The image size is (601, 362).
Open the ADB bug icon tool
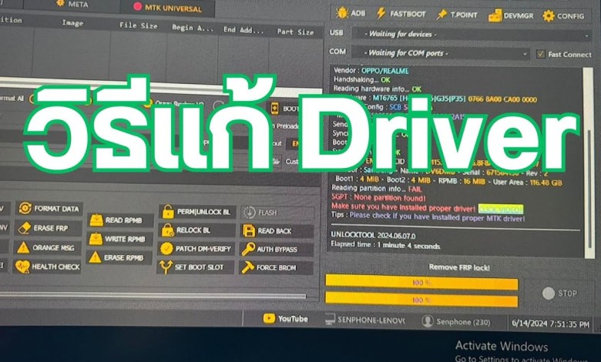[x=343, y=13]
